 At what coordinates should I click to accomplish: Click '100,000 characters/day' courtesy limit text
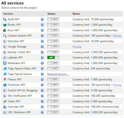[x=105, y=107]
